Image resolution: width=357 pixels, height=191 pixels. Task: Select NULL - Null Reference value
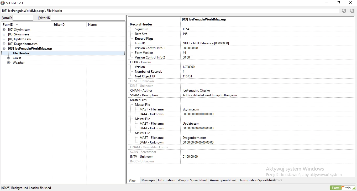[x=206, y=43]
